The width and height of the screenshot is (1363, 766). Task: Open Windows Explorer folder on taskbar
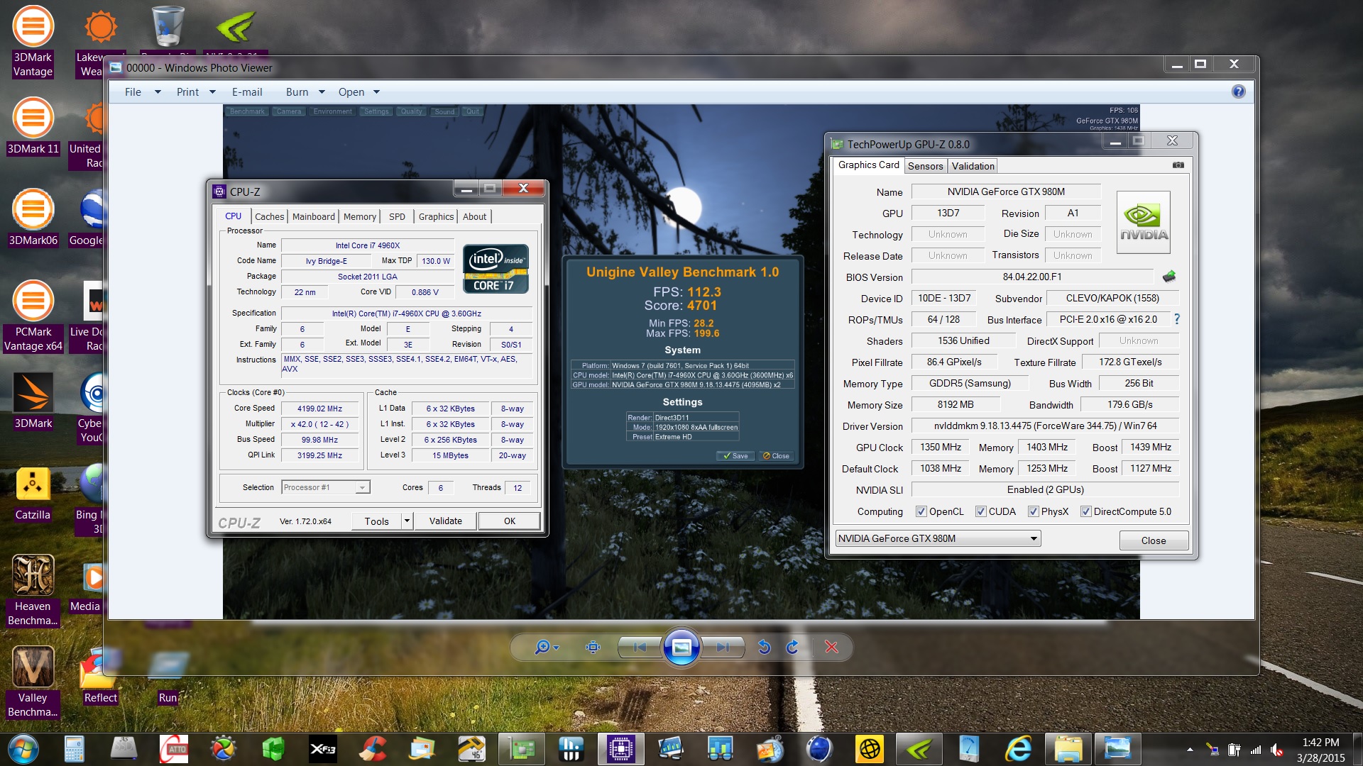click(x=1068, y=749)
